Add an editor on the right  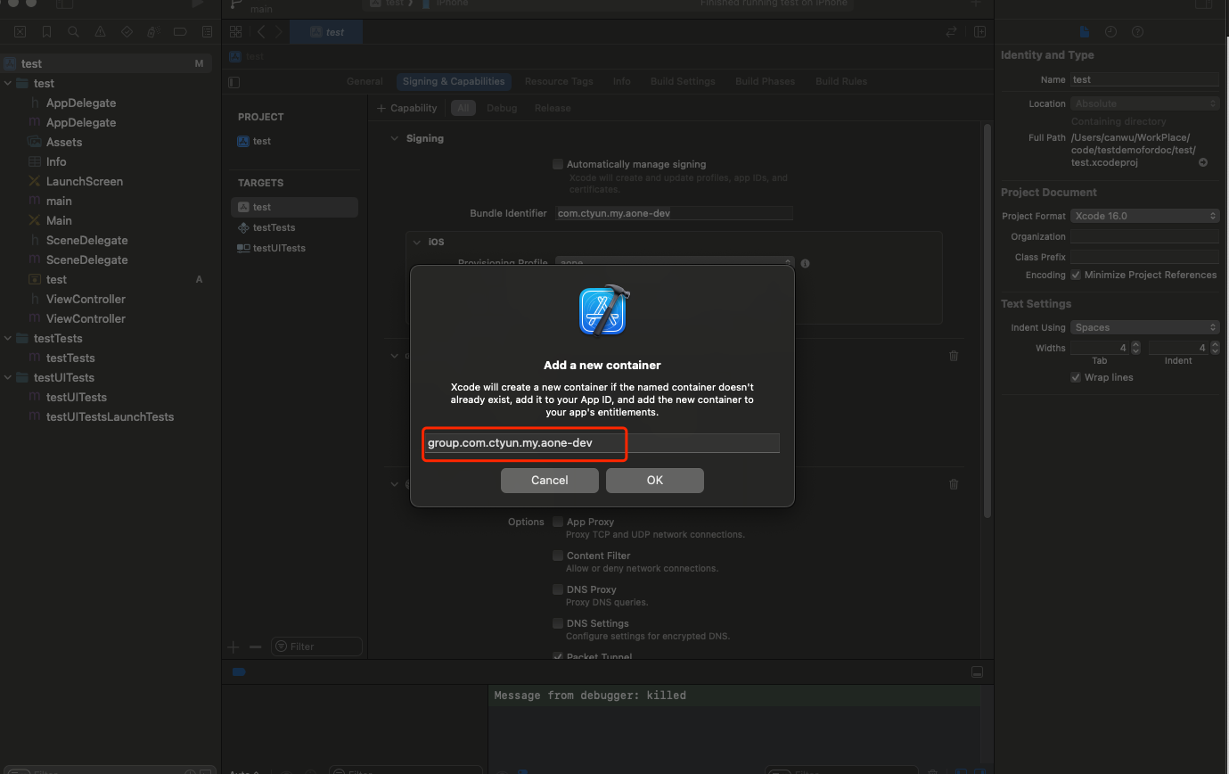point(979,31)
